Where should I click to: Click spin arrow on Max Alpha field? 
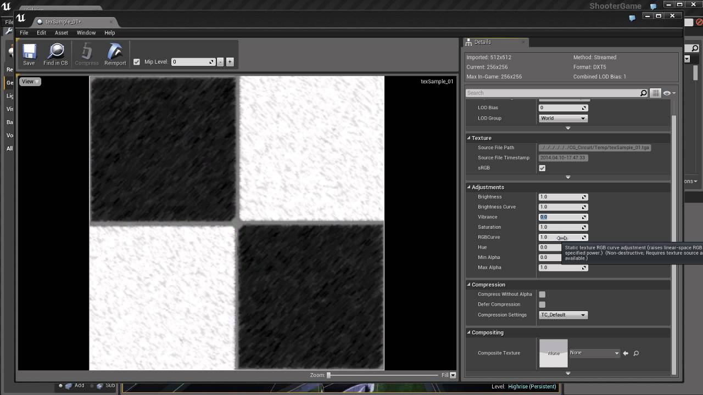tap(584, 268)
